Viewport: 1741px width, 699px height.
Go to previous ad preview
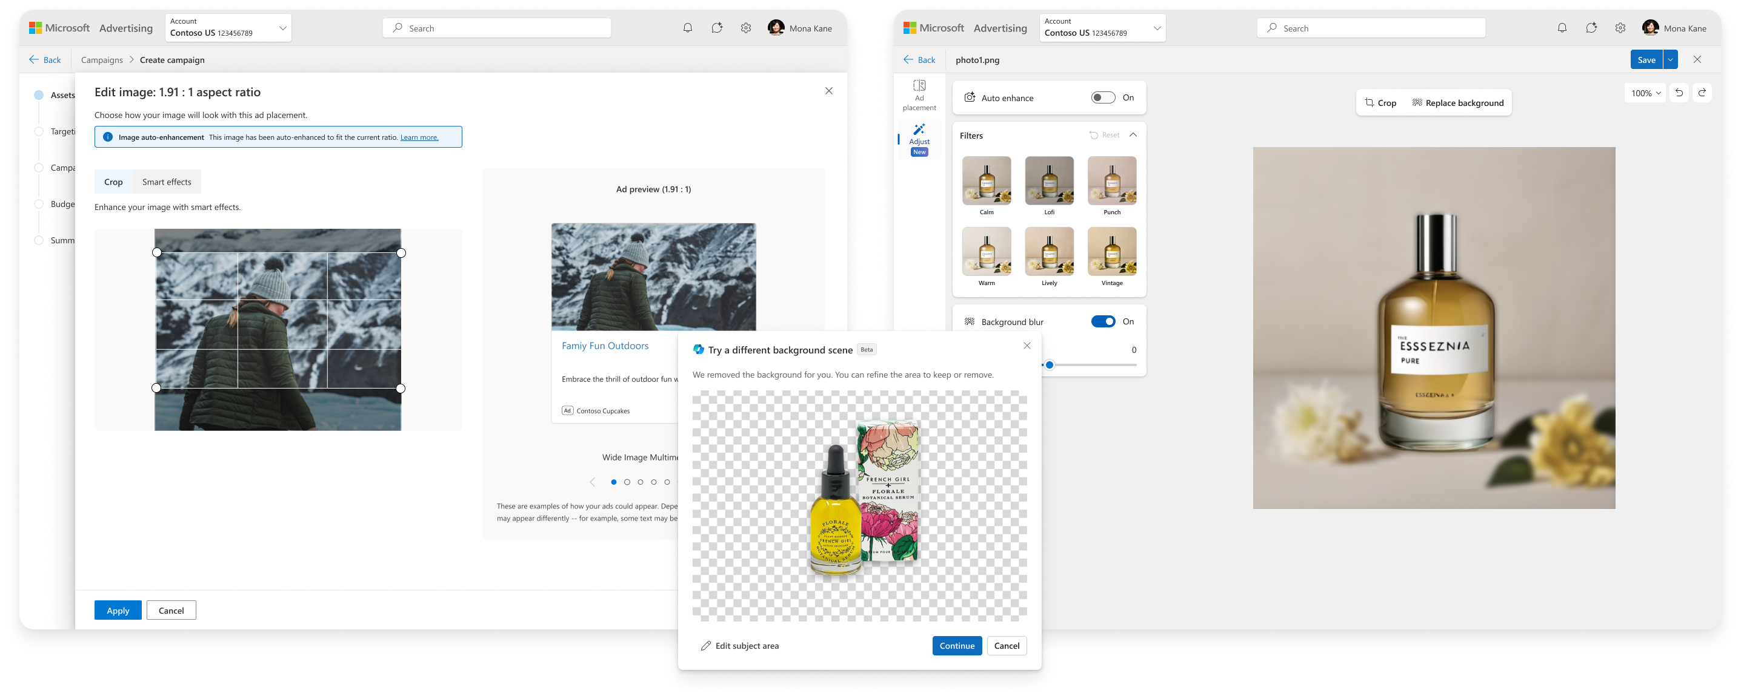pyautogui.click(x=592, y=482)
